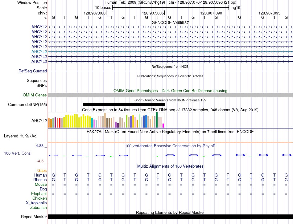
Task: Click the Zebrafish species label
Action: [x=39, y=207]
